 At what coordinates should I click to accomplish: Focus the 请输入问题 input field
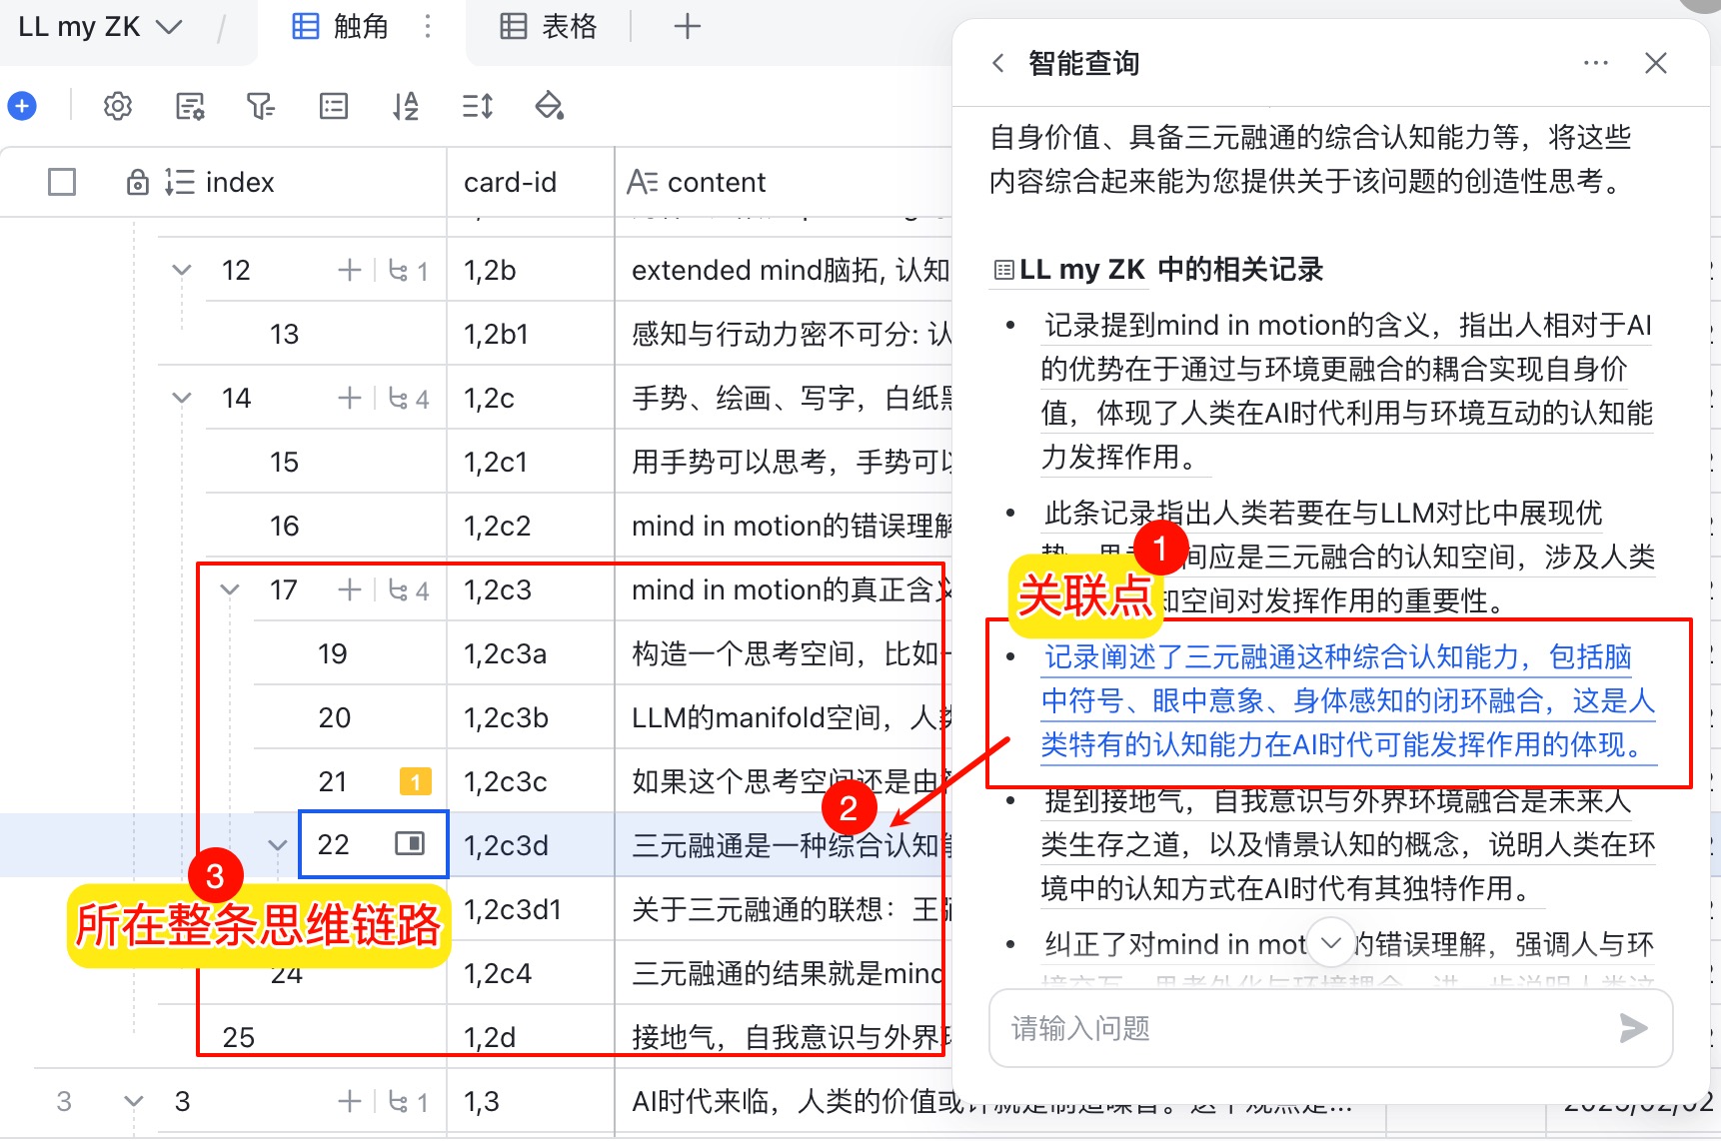coord(1309,1028)
